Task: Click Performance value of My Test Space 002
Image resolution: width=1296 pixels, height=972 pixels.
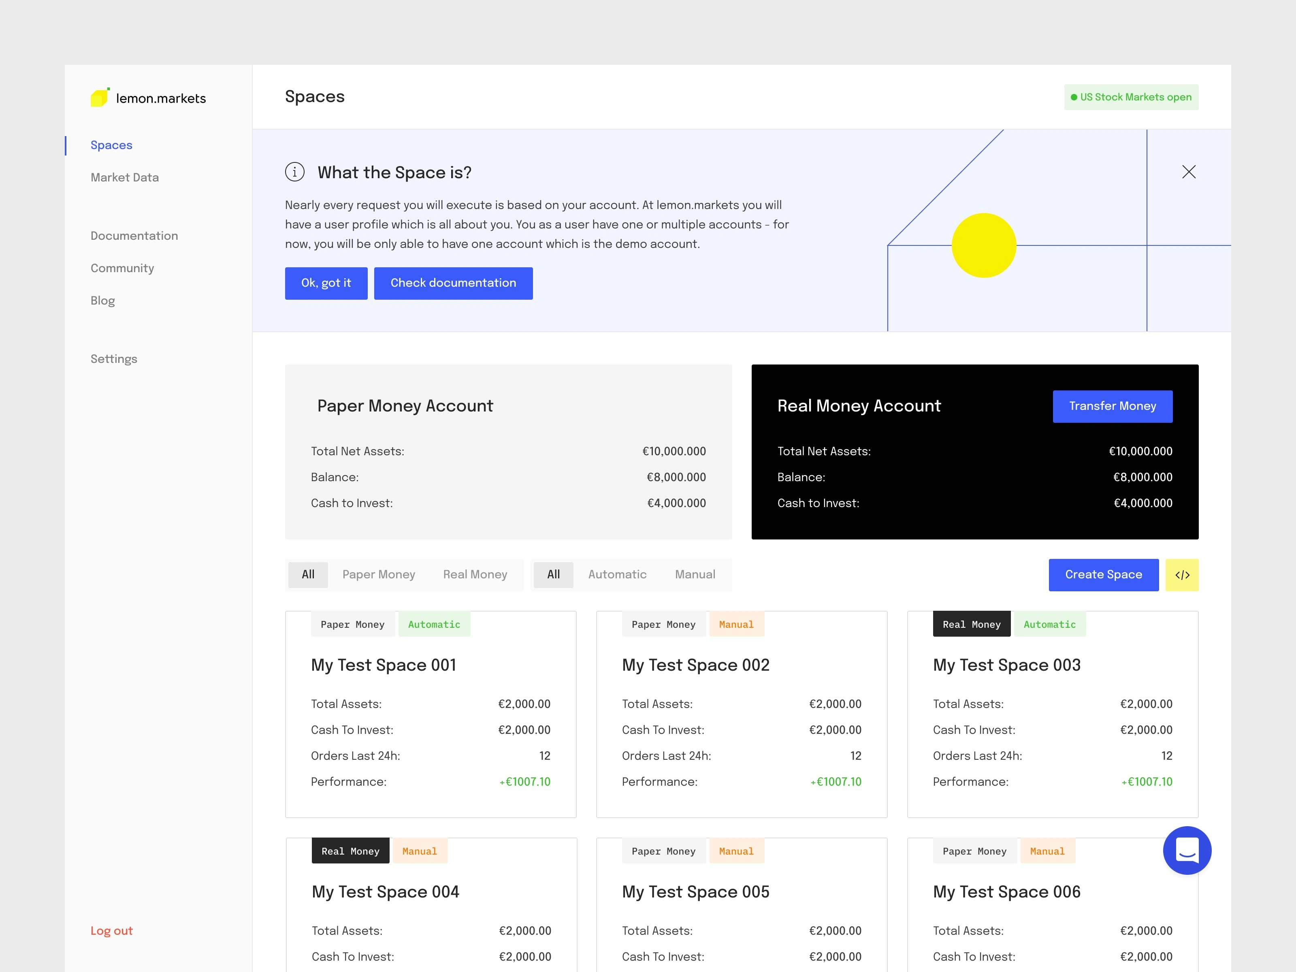Action: pos(836,782)
